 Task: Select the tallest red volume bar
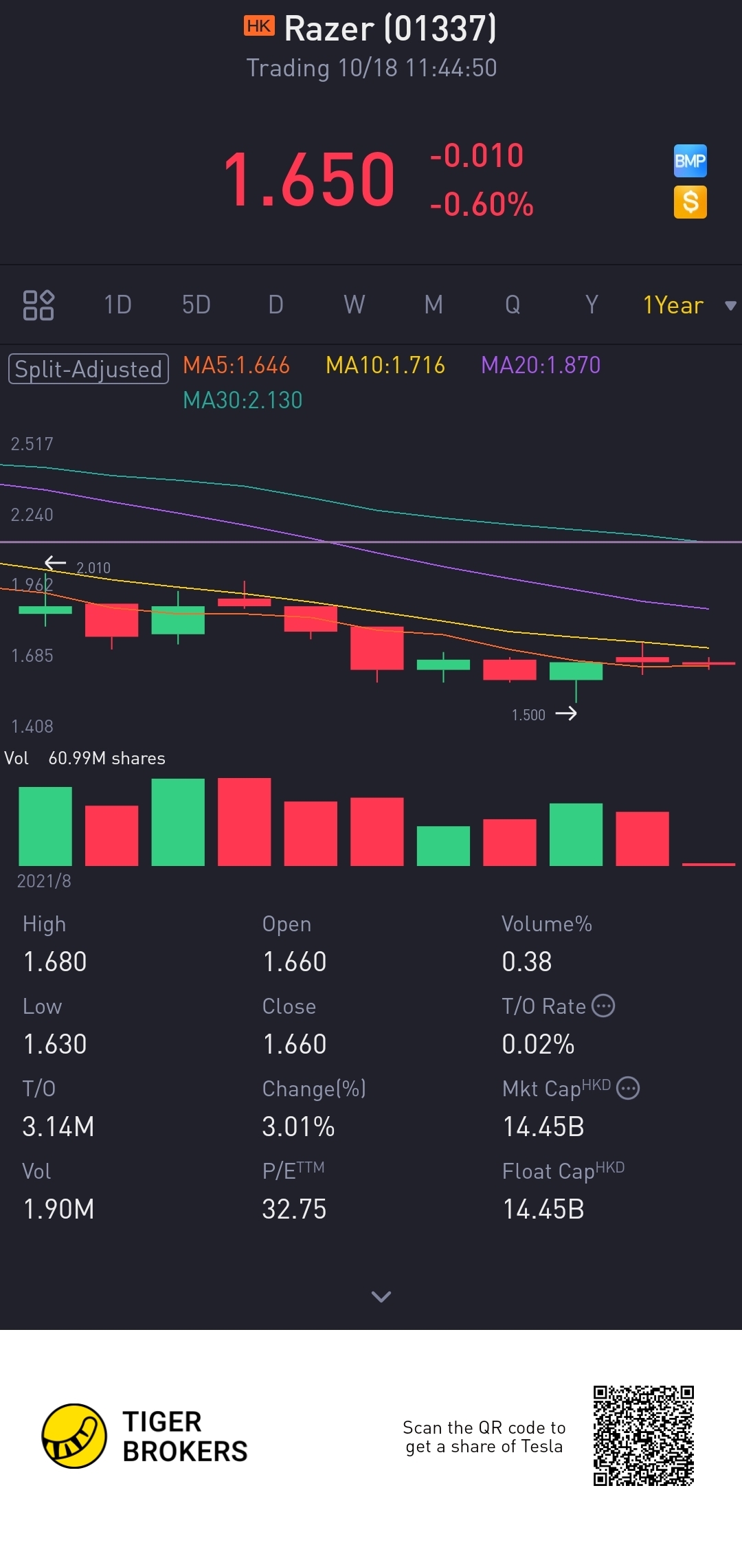(244, 821)
